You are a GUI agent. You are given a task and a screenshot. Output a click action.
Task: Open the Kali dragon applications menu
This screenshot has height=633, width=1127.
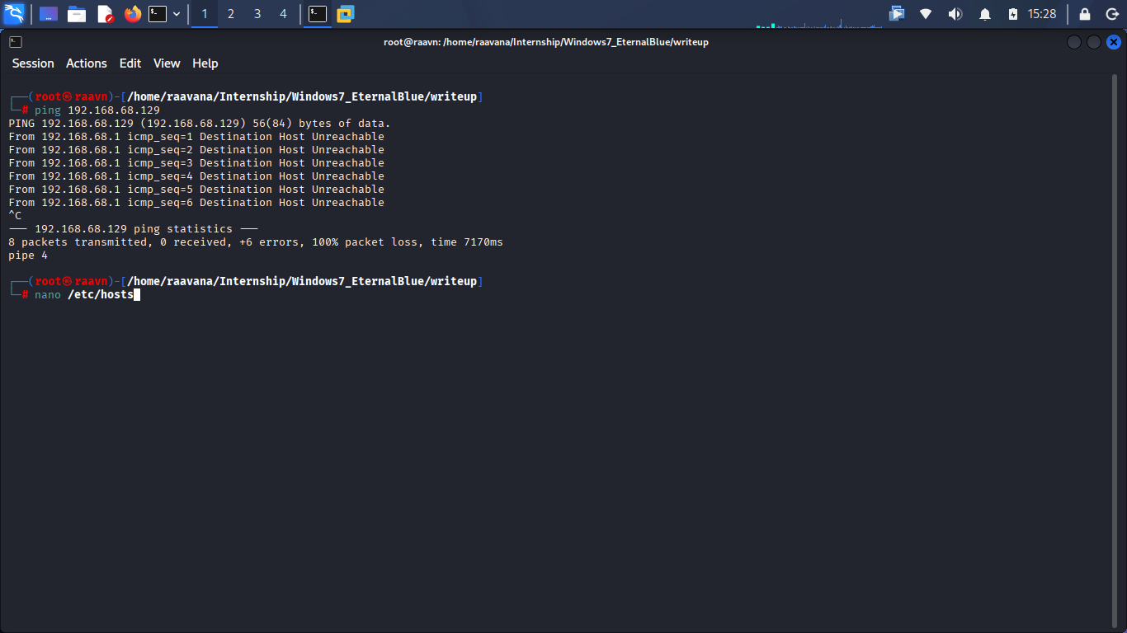coord(14,13)
